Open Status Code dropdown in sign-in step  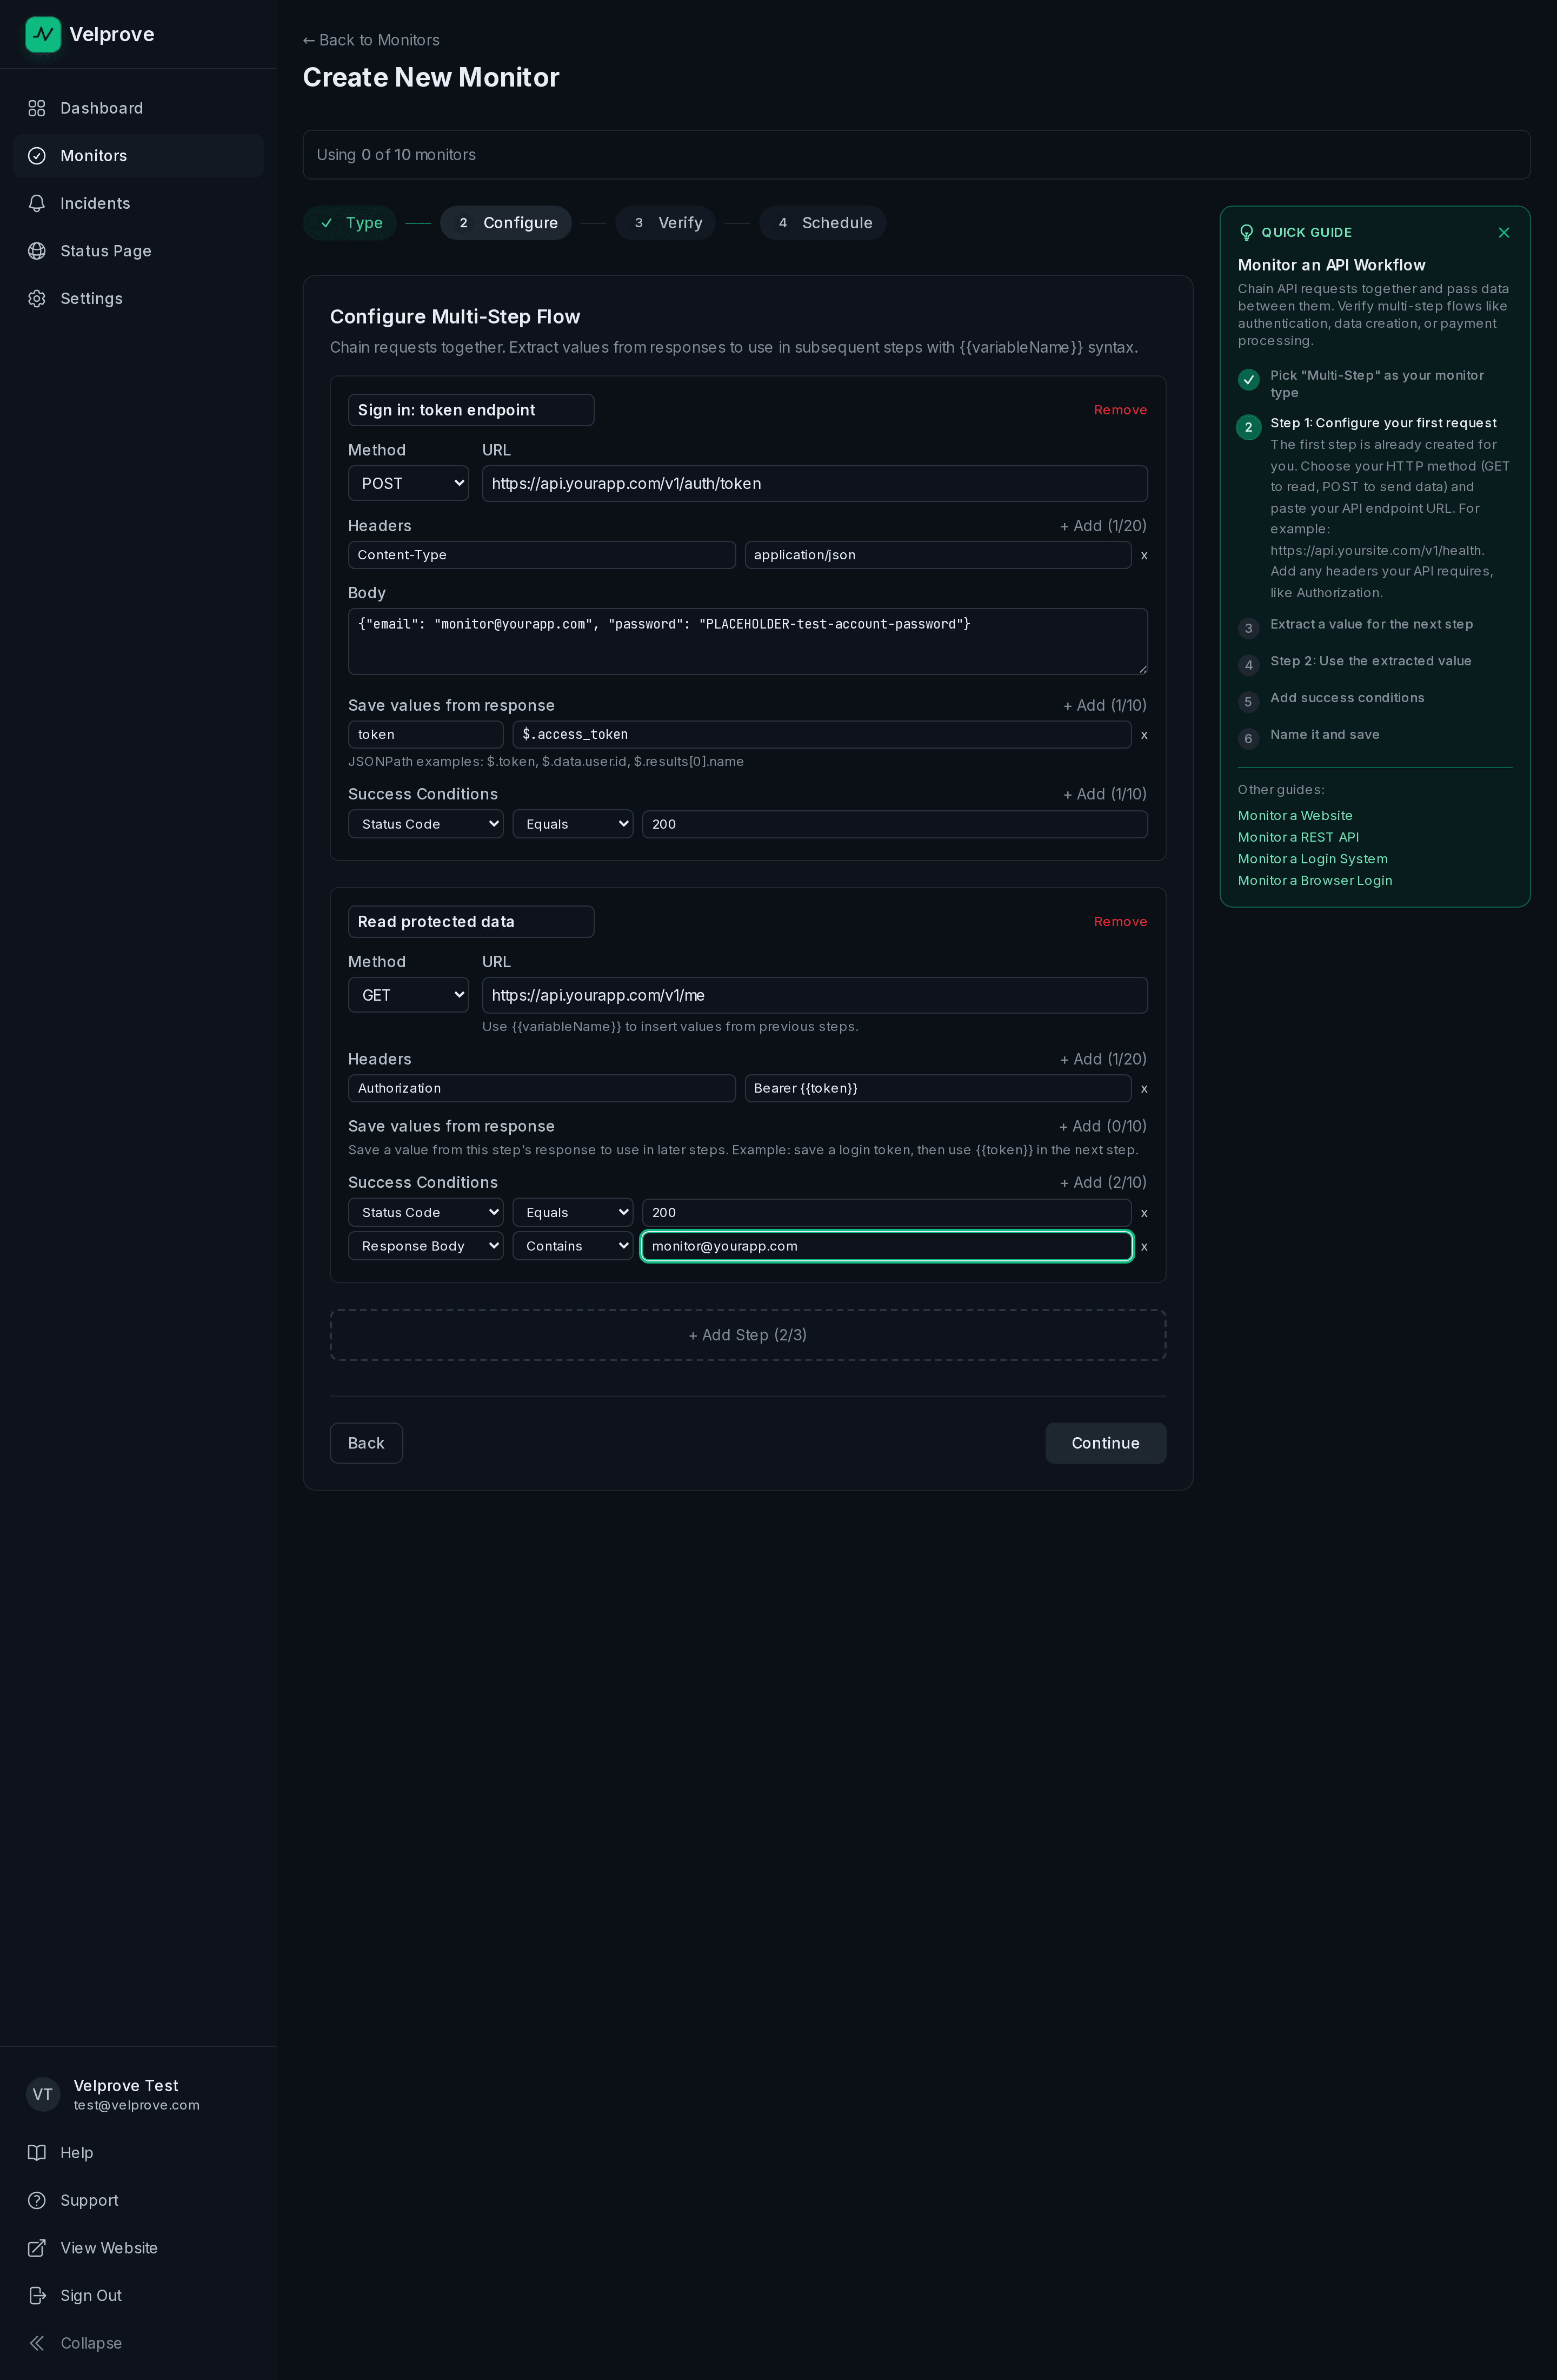[x=425, y=824]
